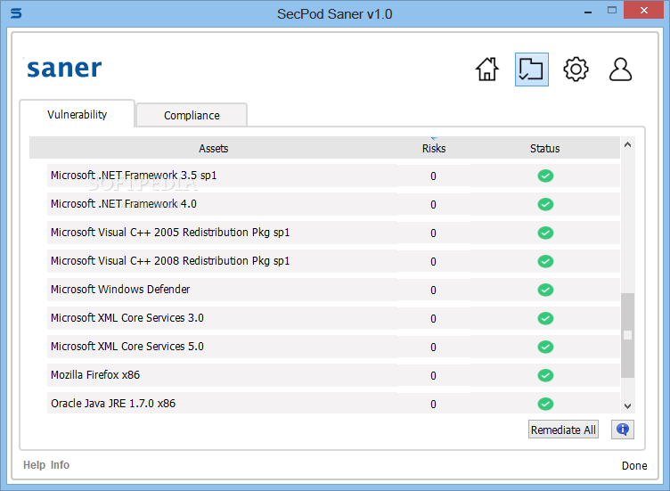Select the Microsoft Windows Defender row
Screen dimensions: 670x491
(x=333, y=290)
